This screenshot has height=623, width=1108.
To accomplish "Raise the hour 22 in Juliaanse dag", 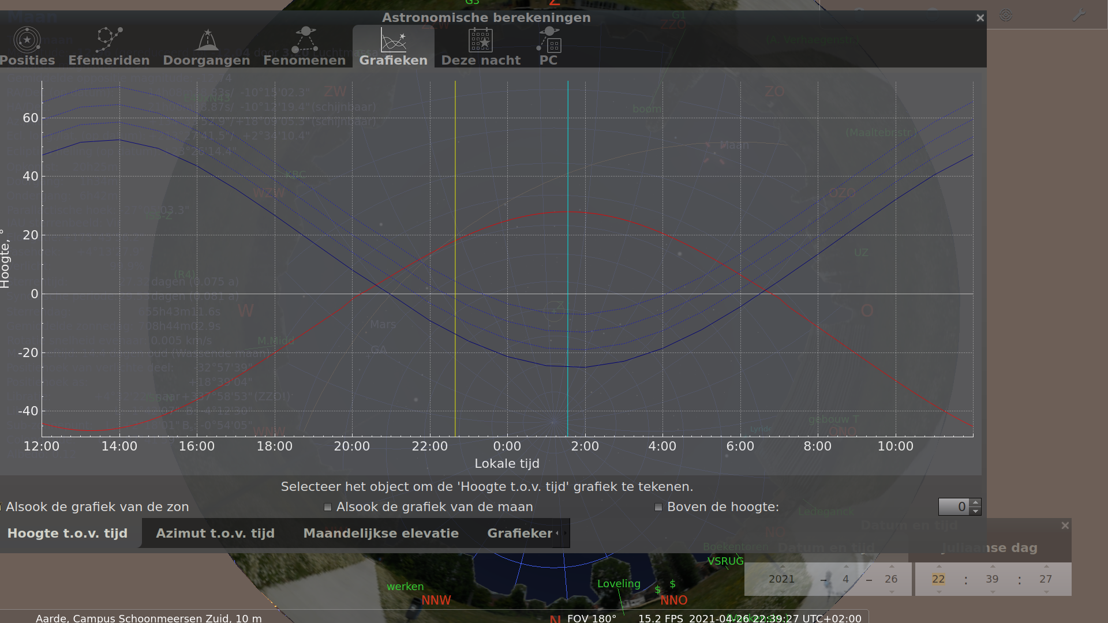I will pyautogui.click(x=938, y=566).
